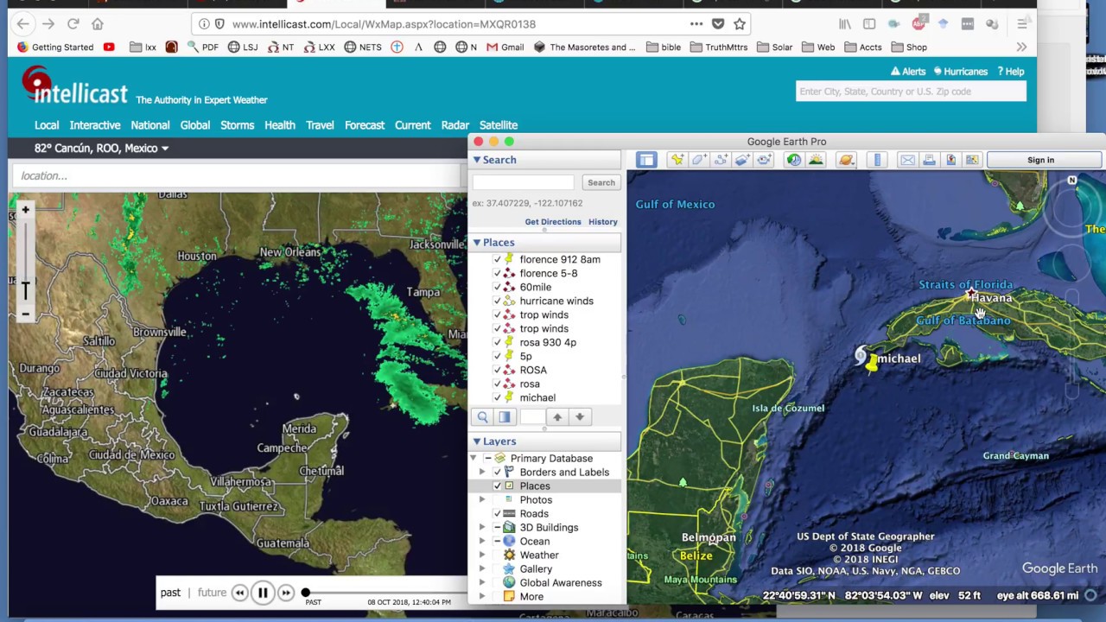Show the ruler tool
The image size is (1106, 622).
(x=877, y=160)
